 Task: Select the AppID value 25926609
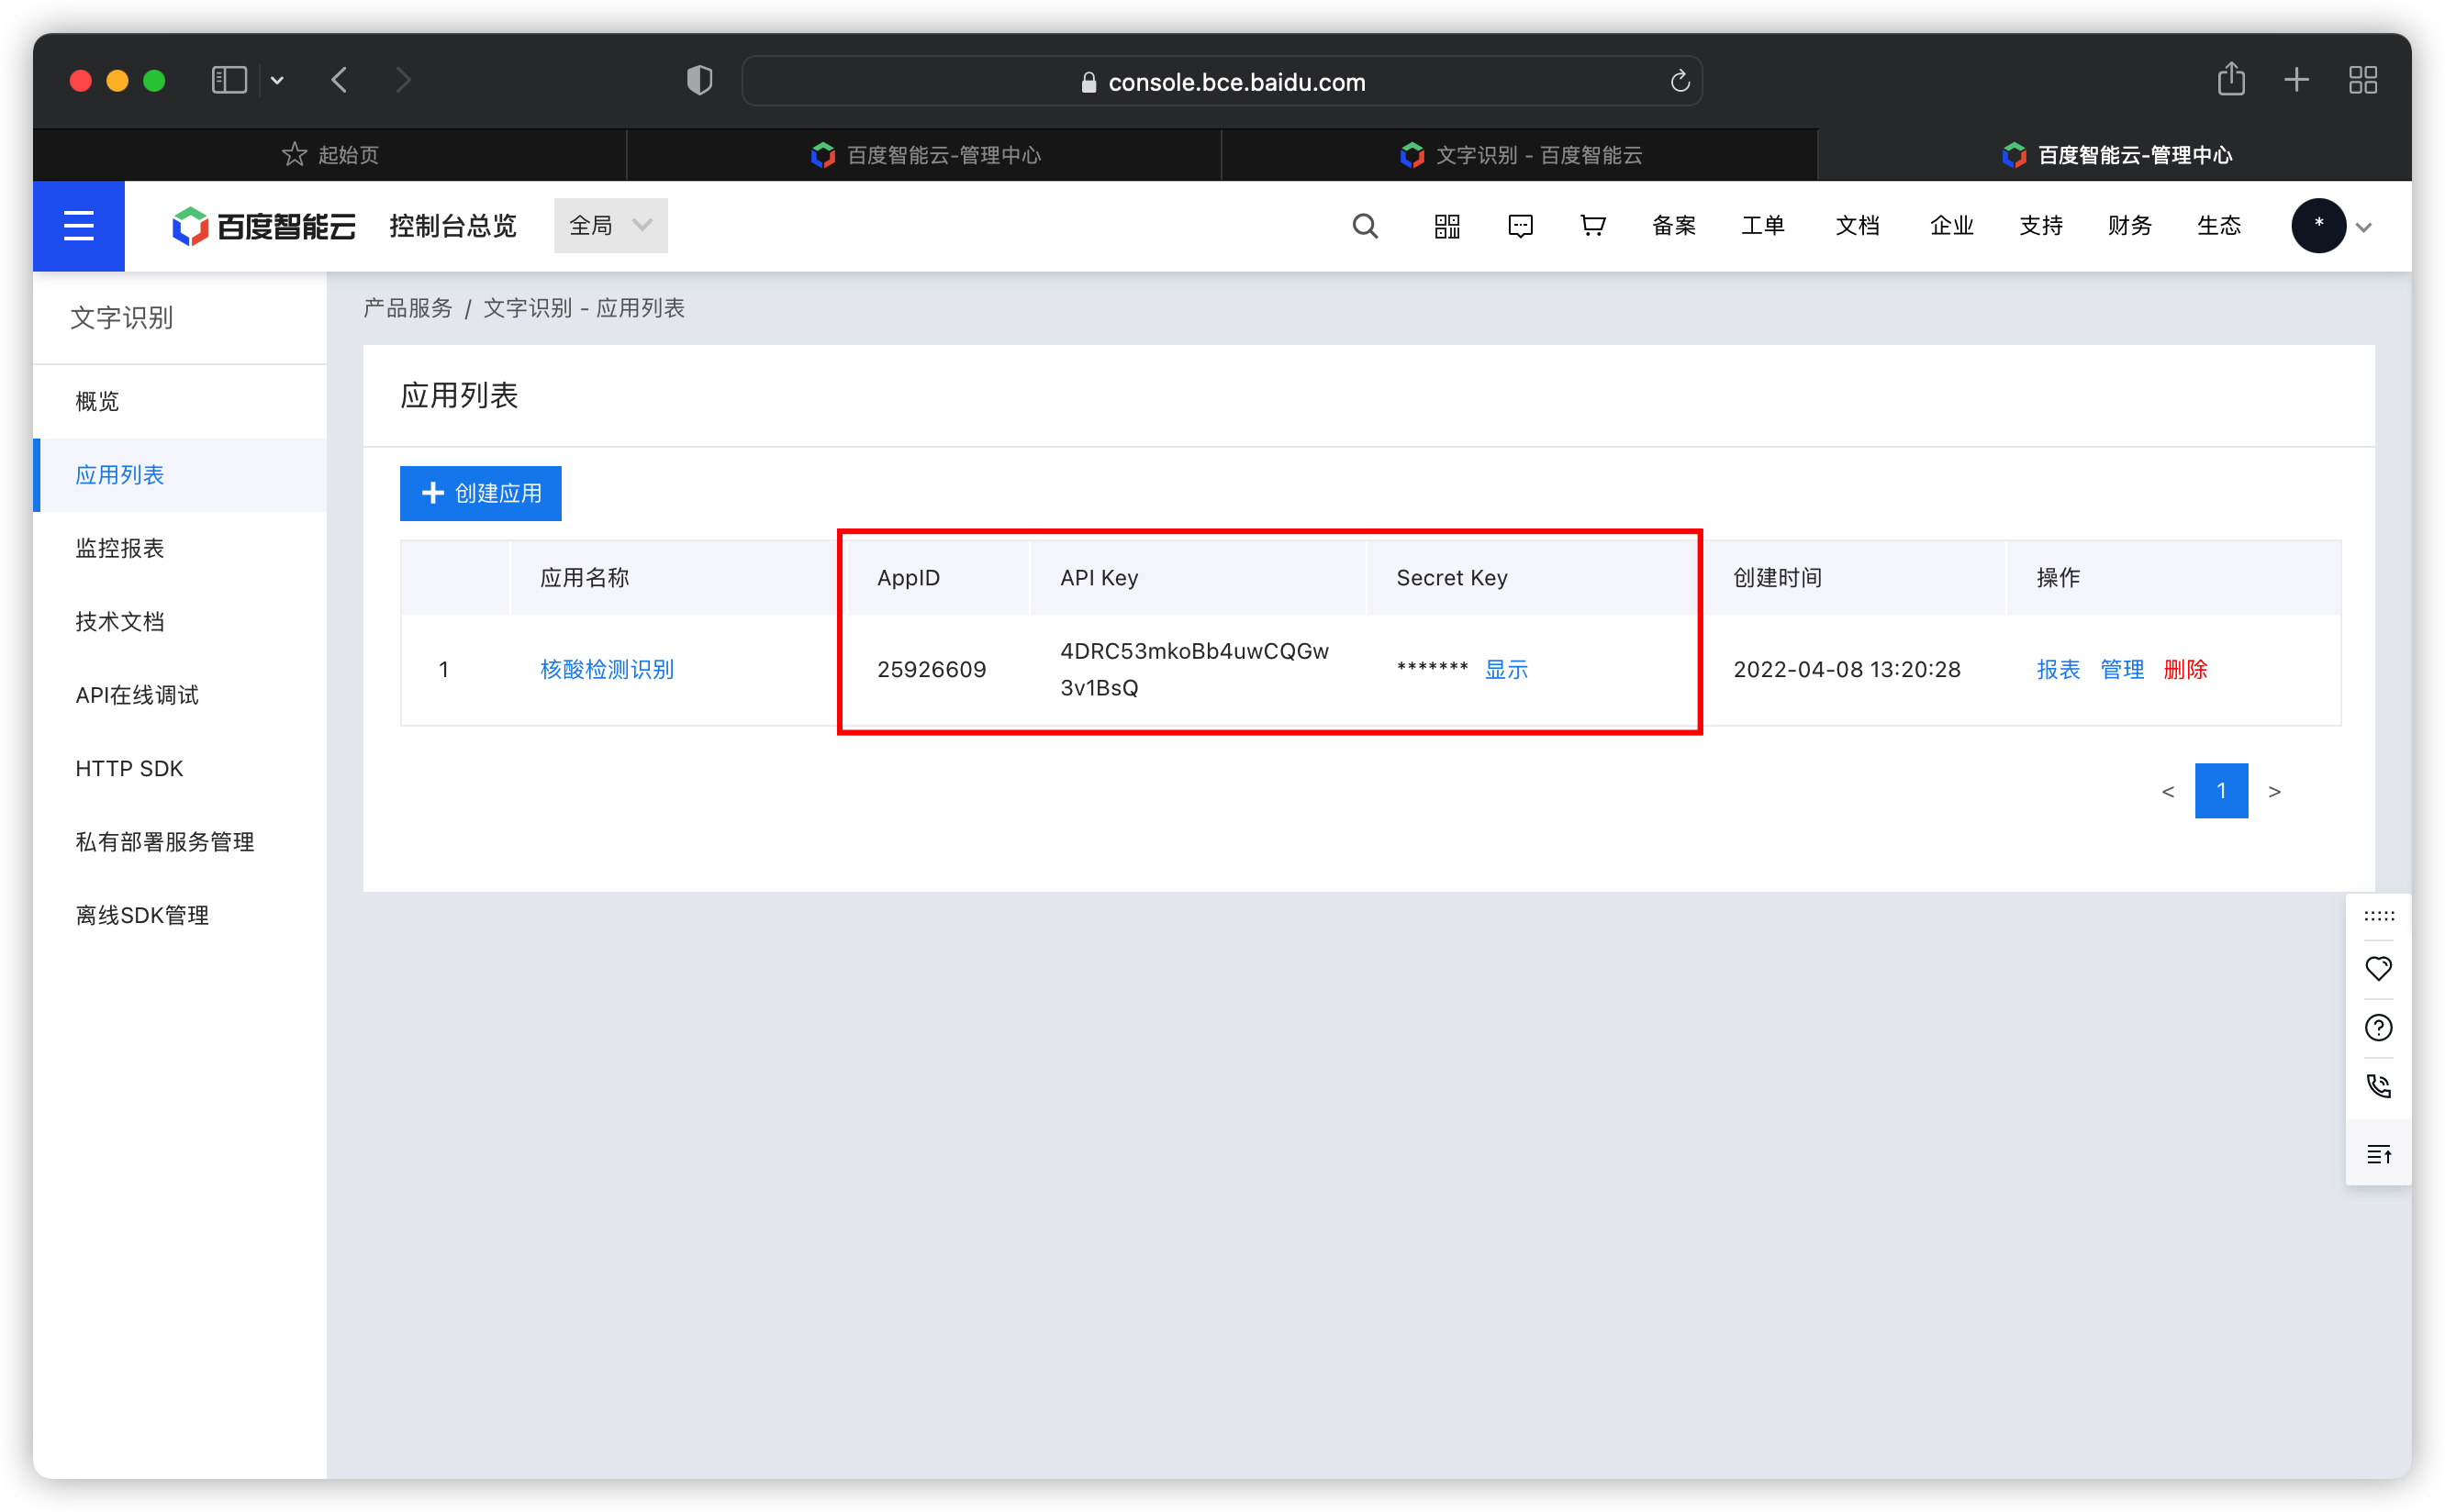click(932, 669)
